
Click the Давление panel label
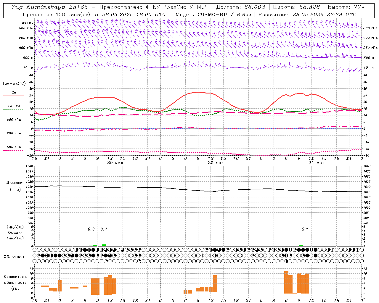coord(15,183)
